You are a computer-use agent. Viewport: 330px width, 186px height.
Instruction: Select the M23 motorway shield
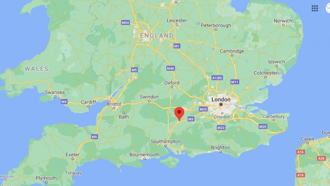(221, 128)
